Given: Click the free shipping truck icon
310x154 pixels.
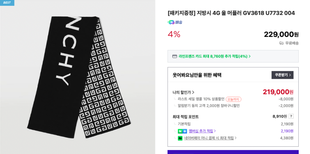Looking at the screenshot, I should 282,43.
